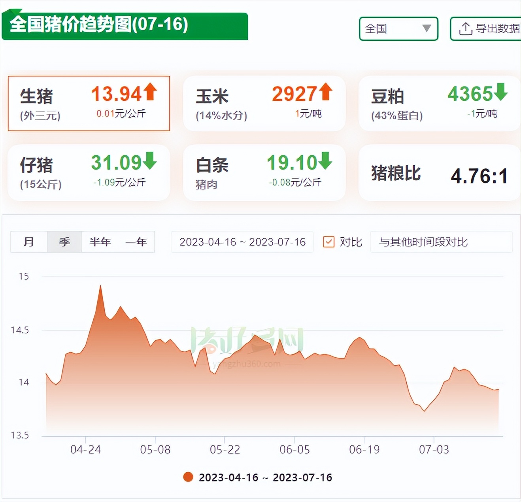The image size is (521, 502).
Task: Toggle the 对比 comparison checkbox
Action: [329, 242]
